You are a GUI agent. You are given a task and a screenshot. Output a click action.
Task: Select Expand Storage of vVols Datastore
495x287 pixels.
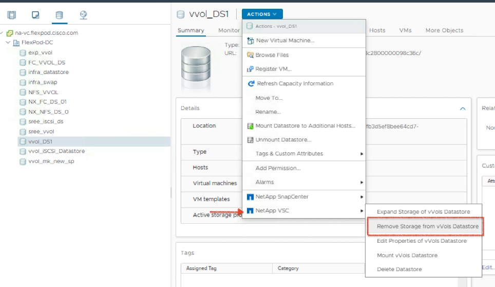click(423, 212)
